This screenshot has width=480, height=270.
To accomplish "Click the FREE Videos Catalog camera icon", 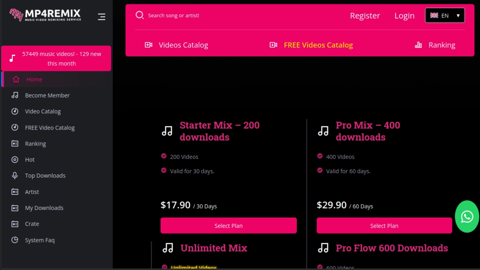I will pyautogui.click(x=274, y=45).
